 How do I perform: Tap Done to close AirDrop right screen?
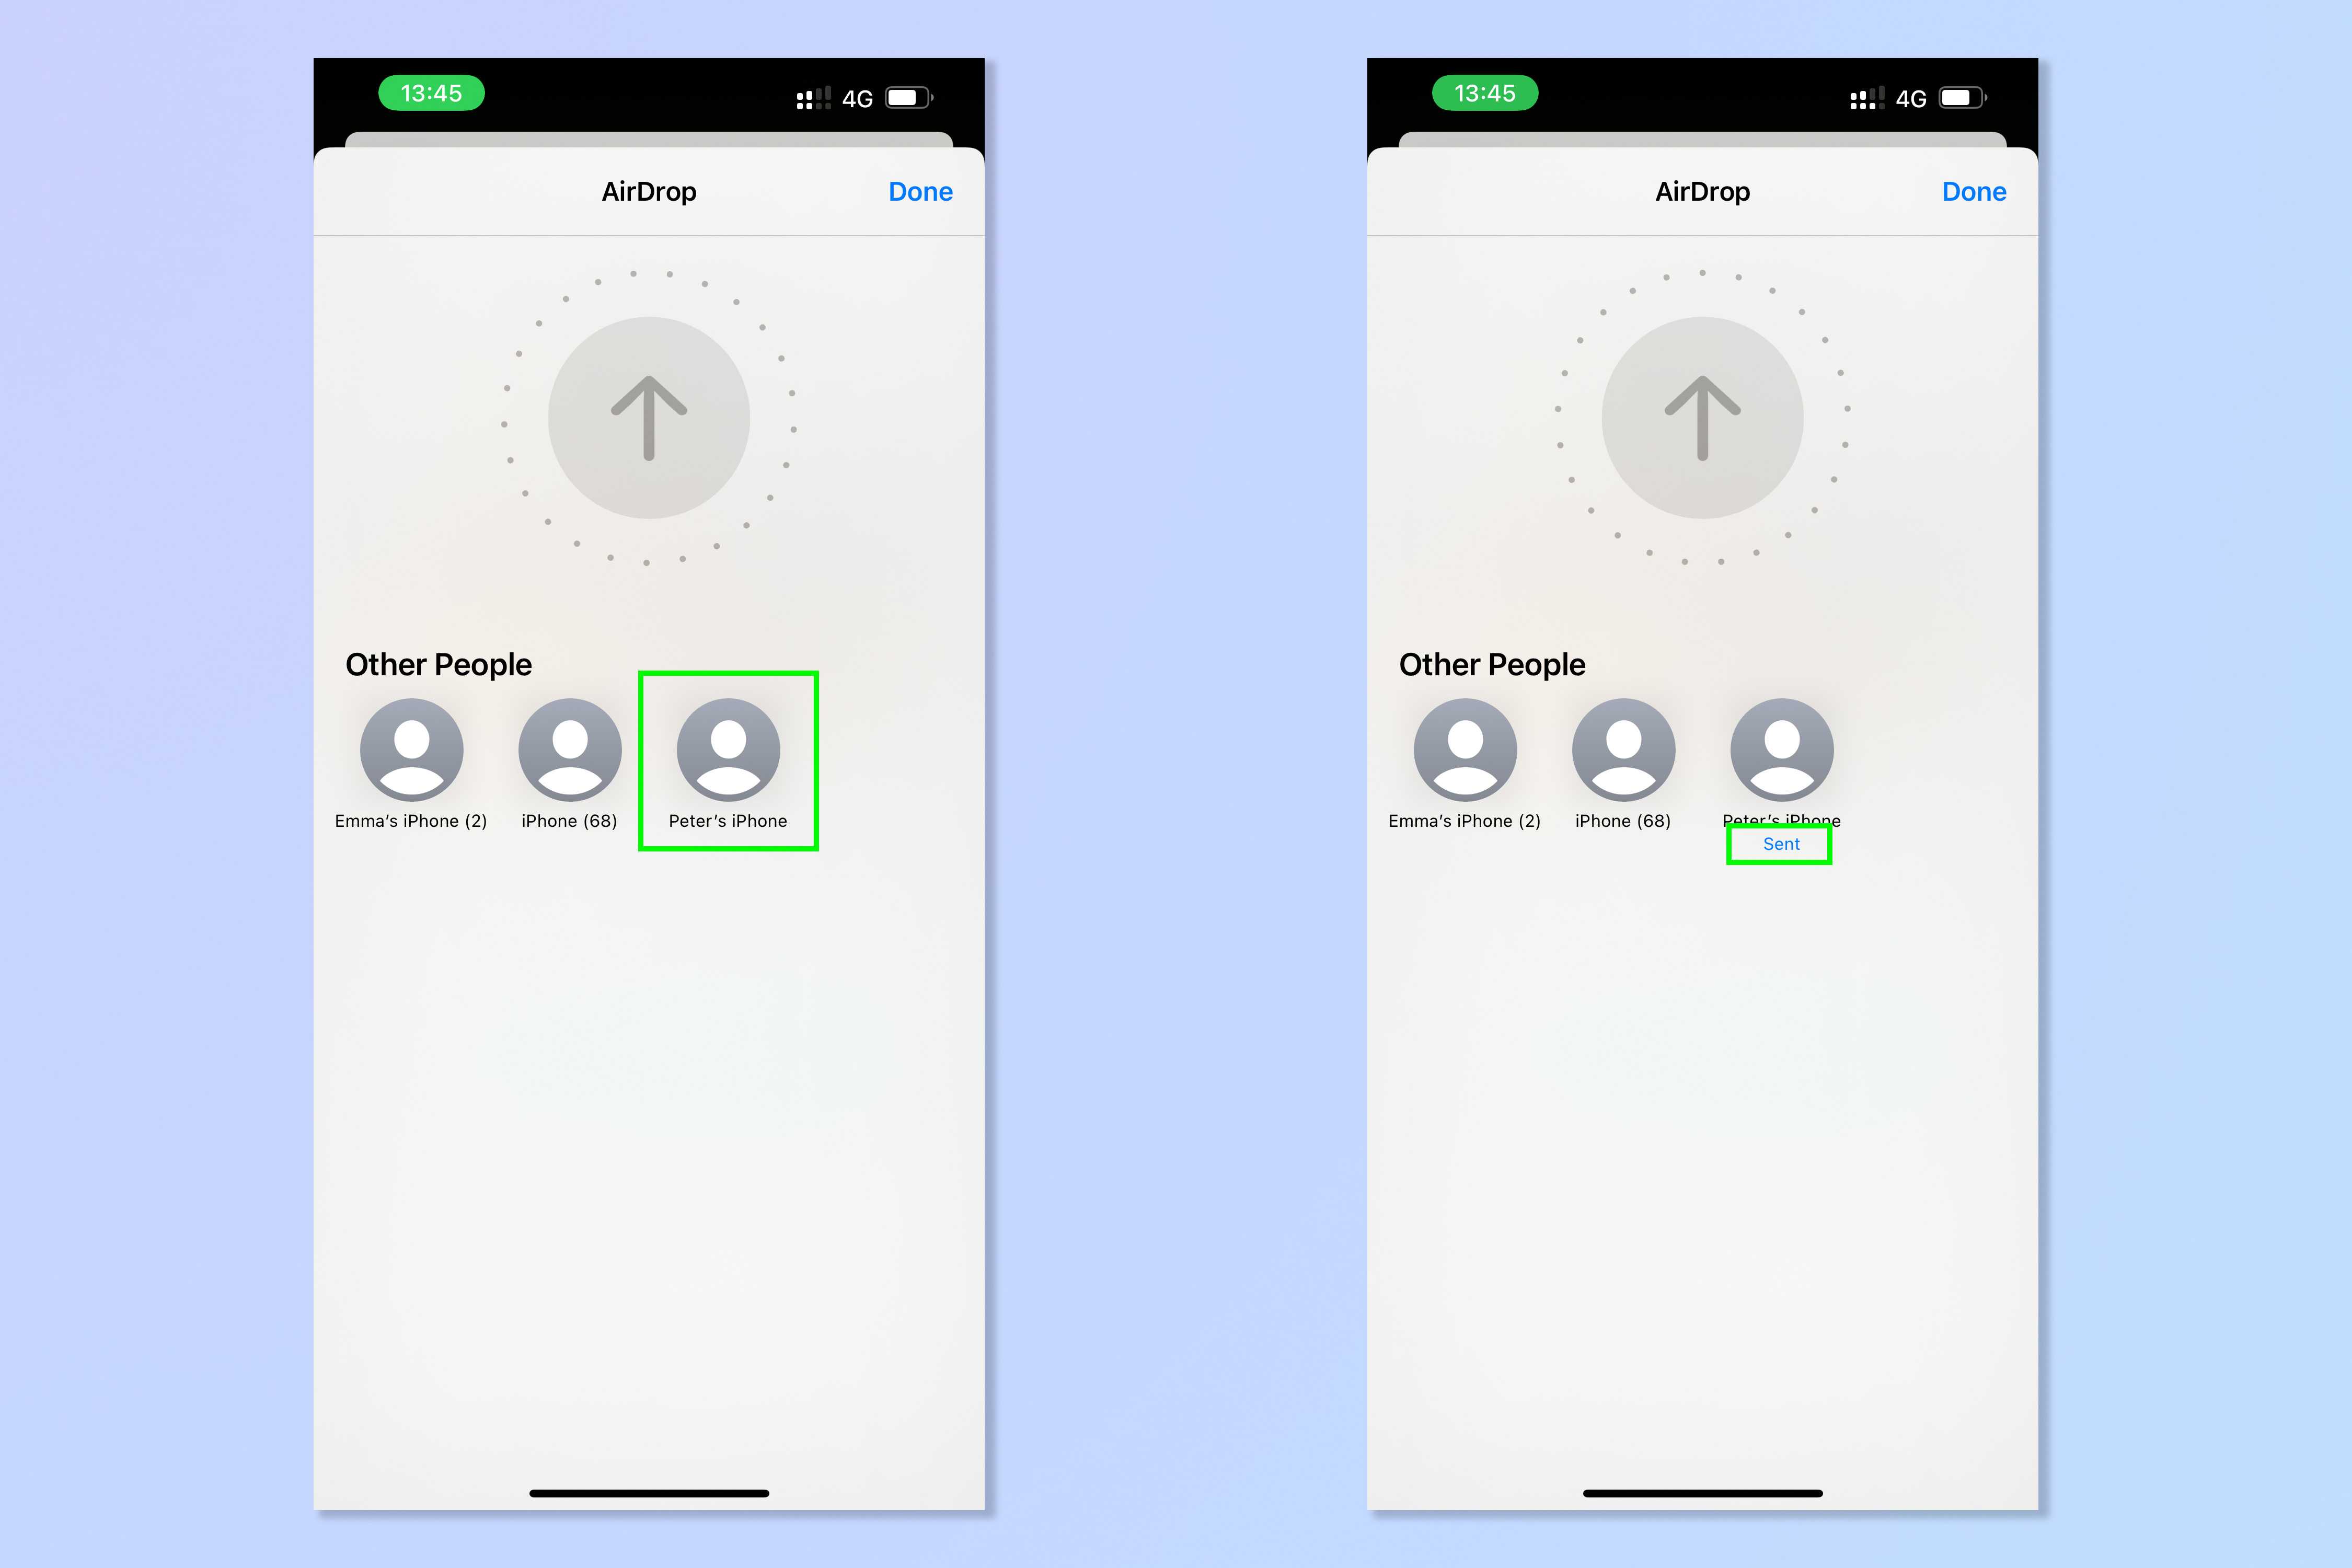[x=1974, y=191]
